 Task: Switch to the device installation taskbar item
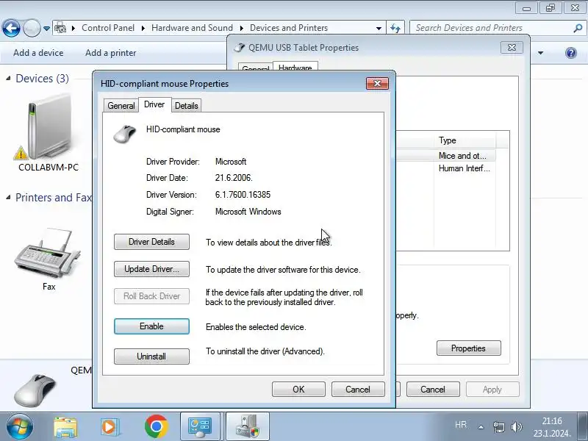(x=247, y=427)
